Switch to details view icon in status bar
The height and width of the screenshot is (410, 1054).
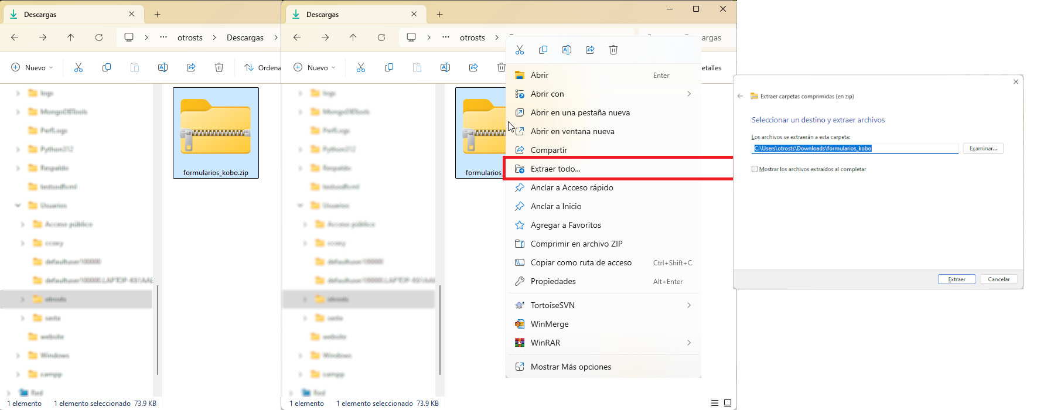(x=715, y=403)
